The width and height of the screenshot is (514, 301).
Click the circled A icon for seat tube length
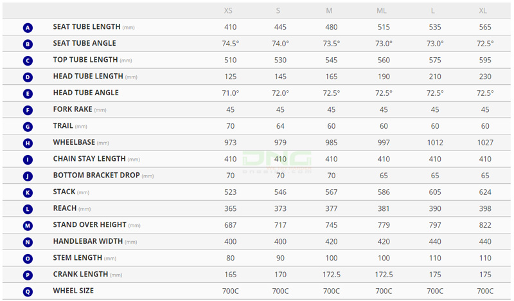[28, 28]
